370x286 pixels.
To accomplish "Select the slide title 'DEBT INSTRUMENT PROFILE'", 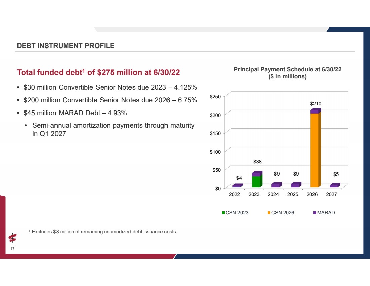I will tap(66, 46).
